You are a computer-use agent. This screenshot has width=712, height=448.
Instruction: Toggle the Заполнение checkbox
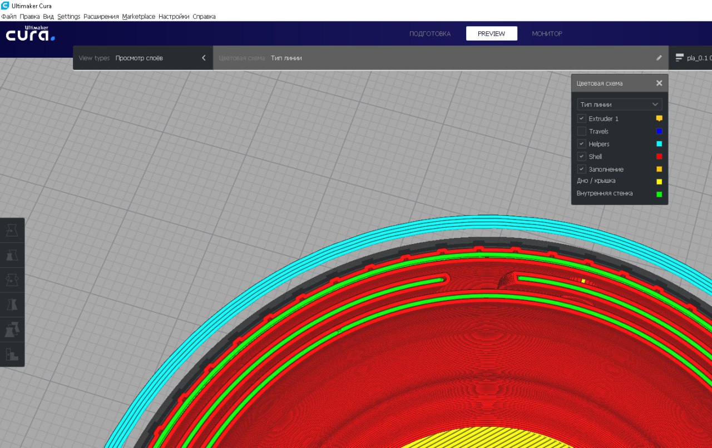click(581, 169)
